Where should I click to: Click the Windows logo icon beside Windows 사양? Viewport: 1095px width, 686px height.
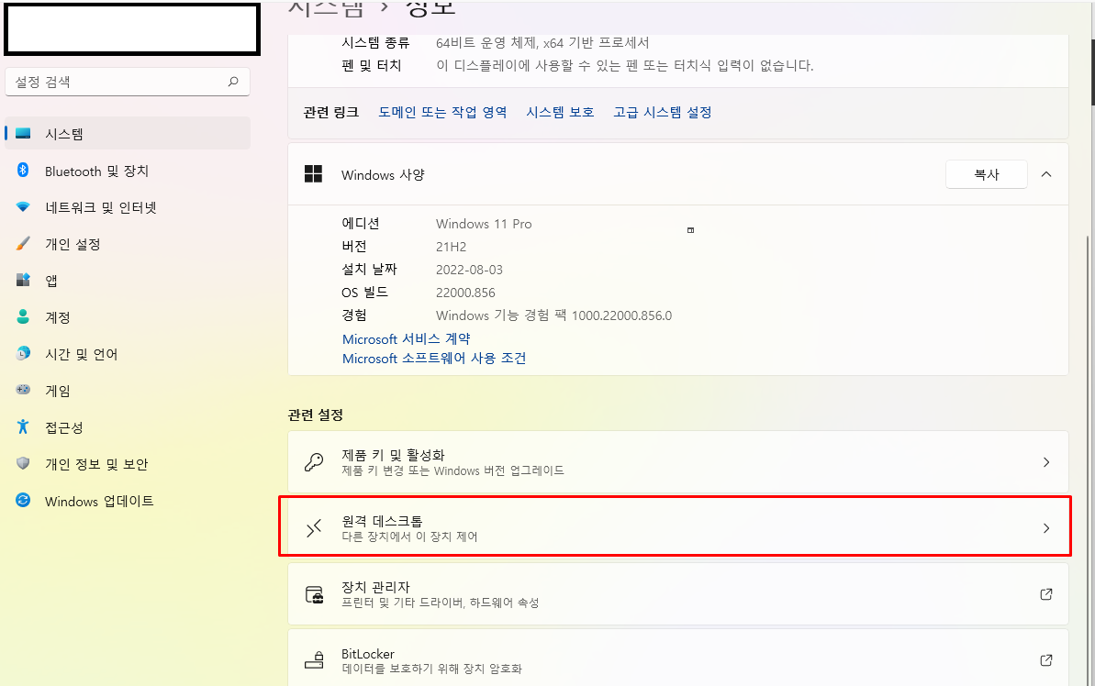(x=314, y=174)
